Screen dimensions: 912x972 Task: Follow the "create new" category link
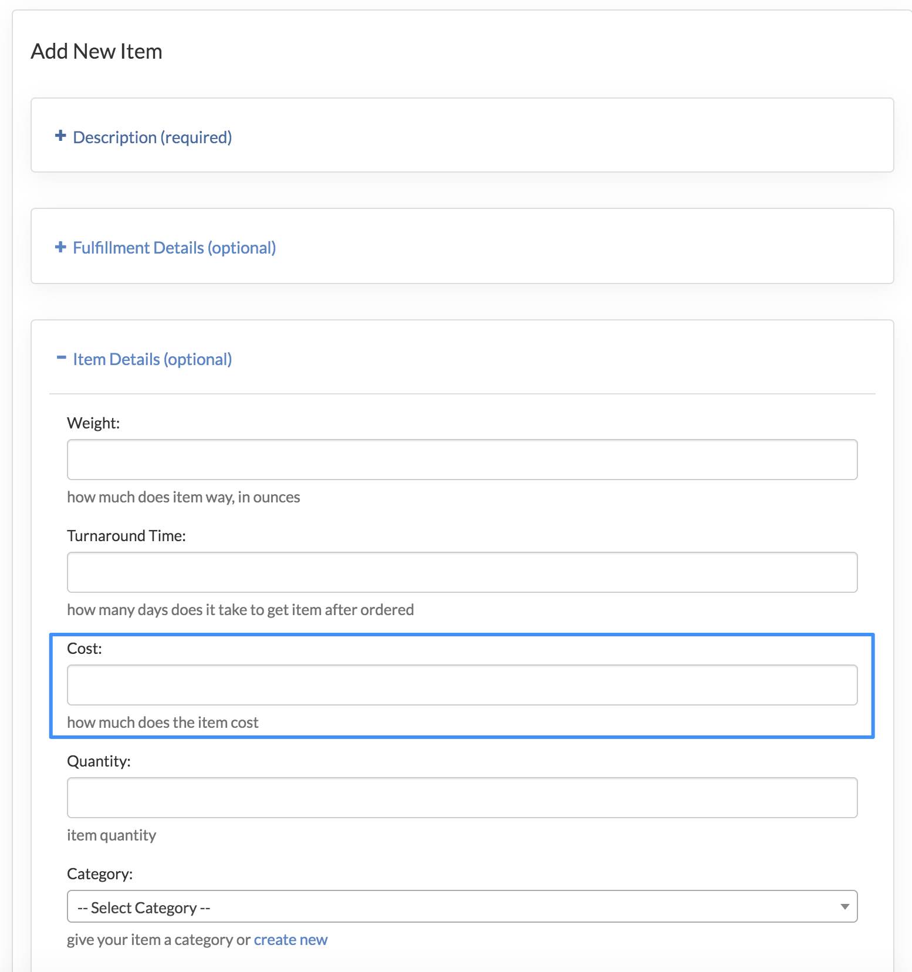click(291, 940)
